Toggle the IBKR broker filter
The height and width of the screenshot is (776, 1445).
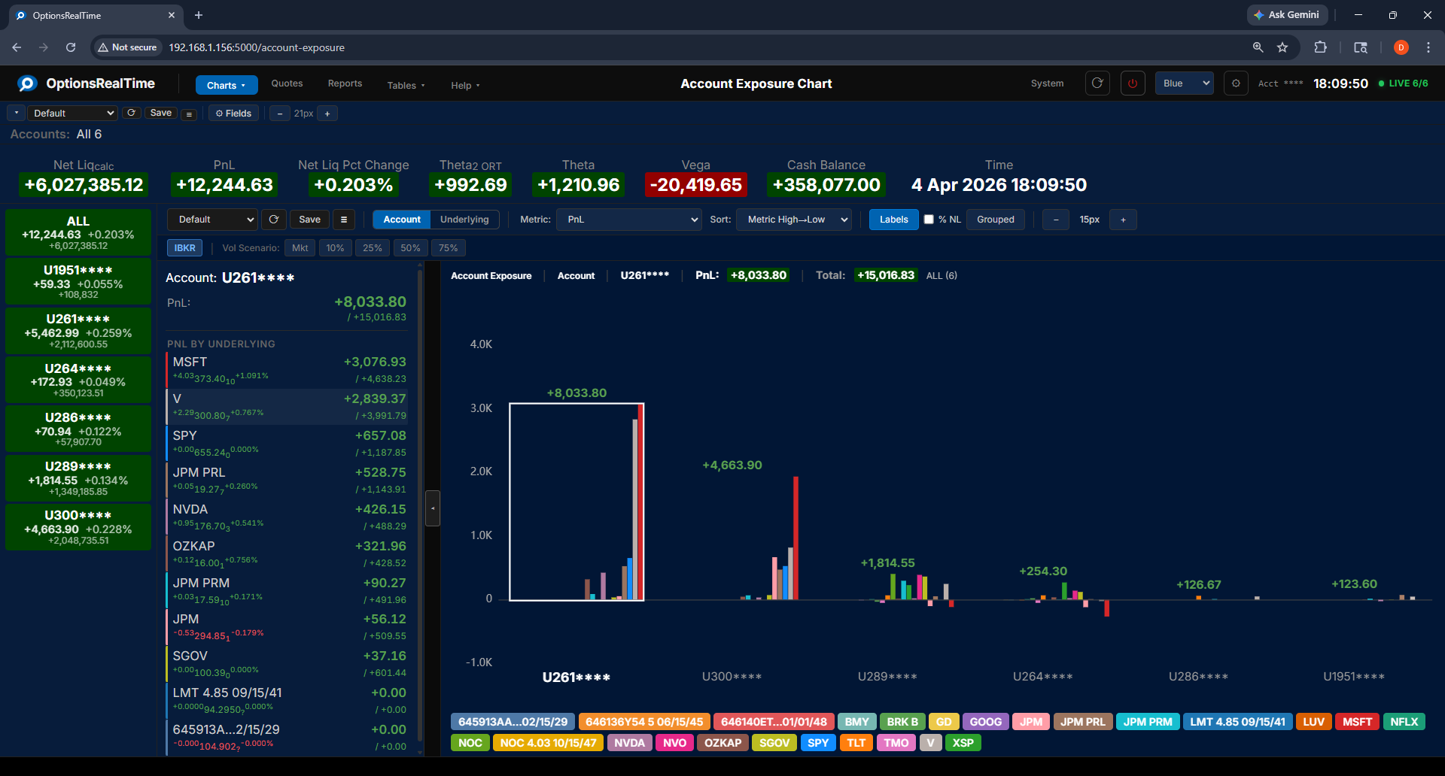[x=184, y=247]
